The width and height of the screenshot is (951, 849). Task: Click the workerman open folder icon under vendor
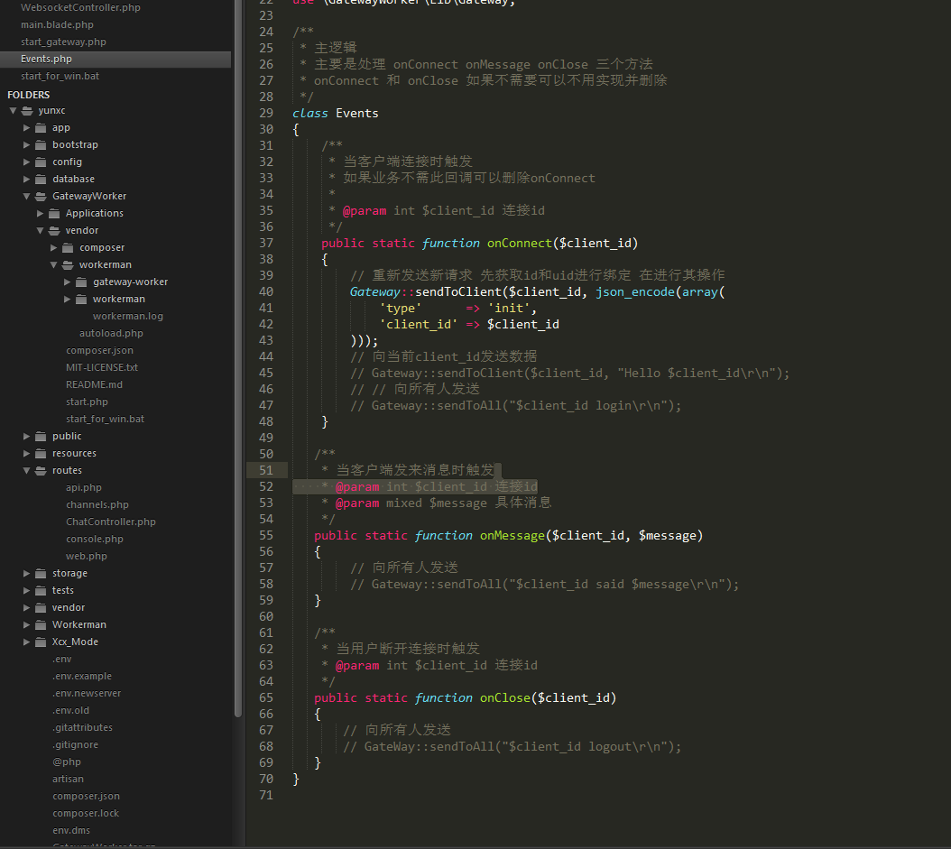[68, 265]
